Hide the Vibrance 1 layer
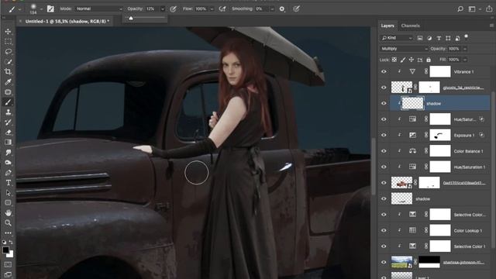496x279 pixels. (x=384, y=72)
